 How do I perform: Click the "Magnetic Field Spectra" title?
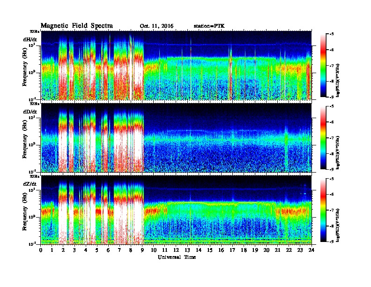click(77, 26)
